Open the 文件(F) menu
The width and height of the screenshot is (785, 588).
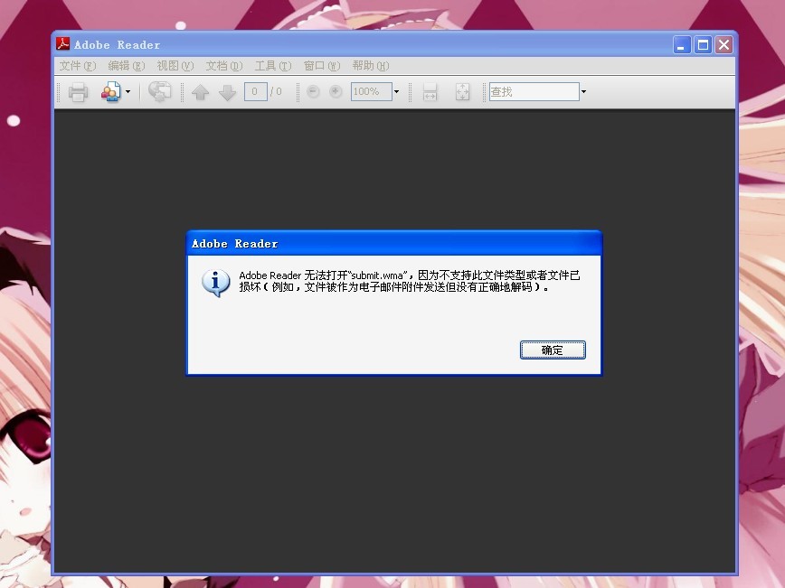point(78,66)
